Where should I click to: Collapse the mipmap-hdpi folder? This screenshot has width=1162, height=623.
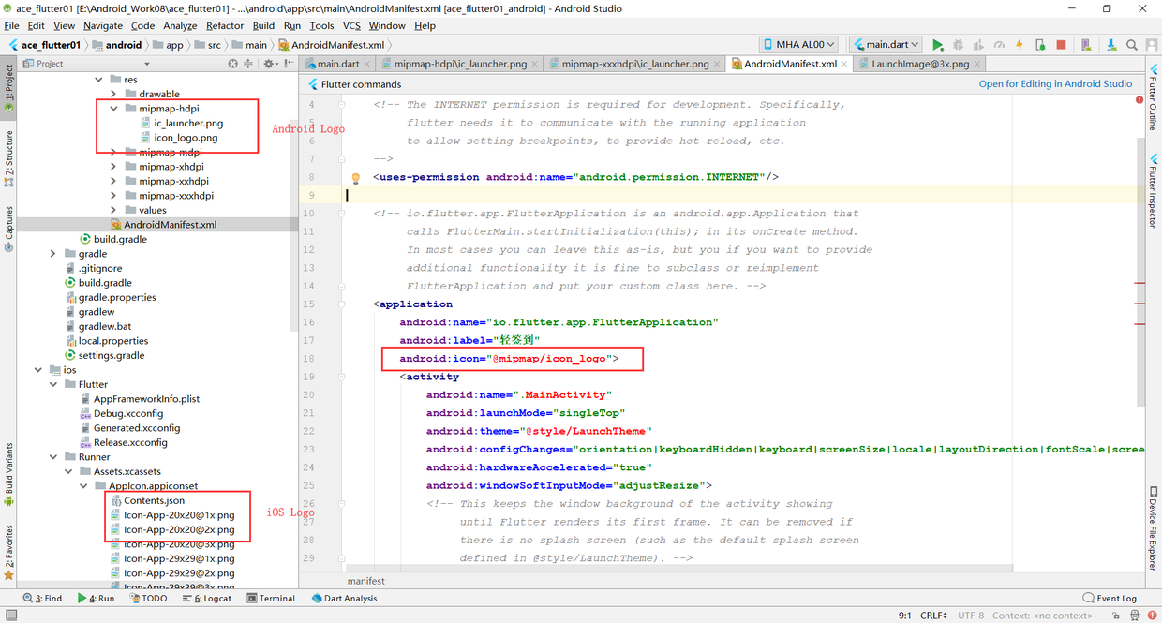[x=114, y=109]
